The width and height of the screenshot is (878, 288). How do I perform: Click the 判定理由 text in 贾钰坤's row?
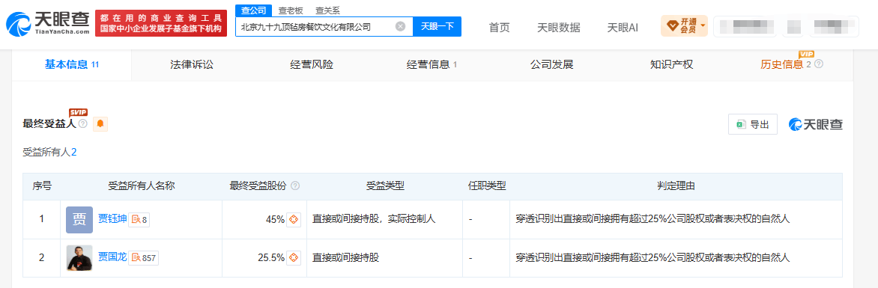(x=653, y=220)
